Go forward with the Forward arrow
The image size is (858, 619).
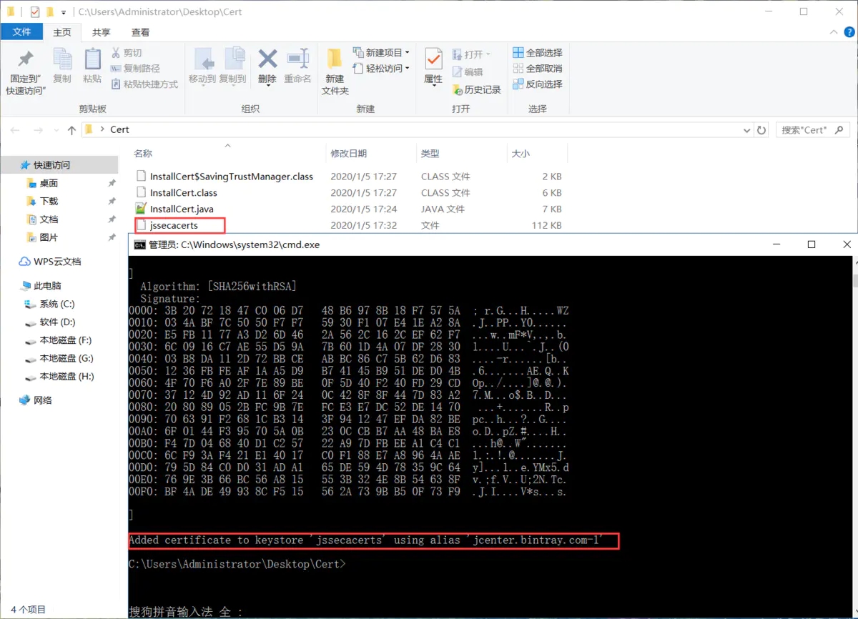click(x=39, y=130)
